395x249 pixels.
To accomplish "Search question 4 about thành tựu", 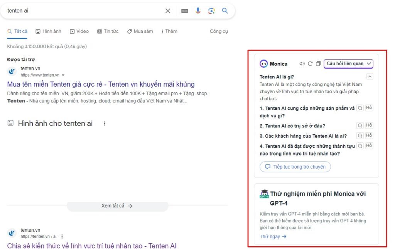I will (x=360, y=146).
